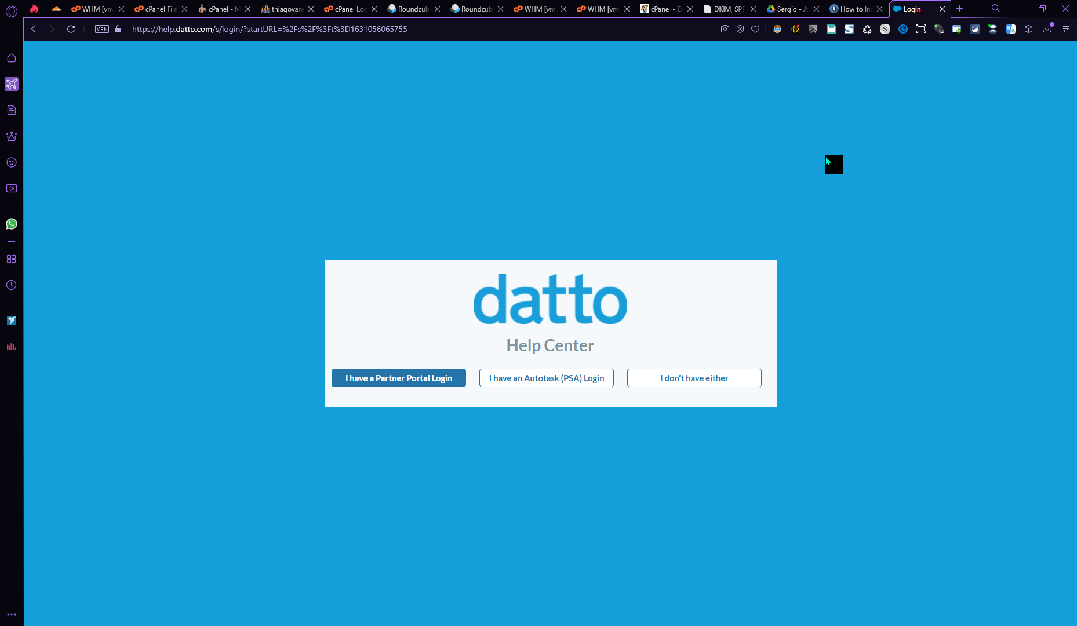Open the blue circular C extension
The width and height of the screenshot is (1077, 626).
tap(903, 29)
